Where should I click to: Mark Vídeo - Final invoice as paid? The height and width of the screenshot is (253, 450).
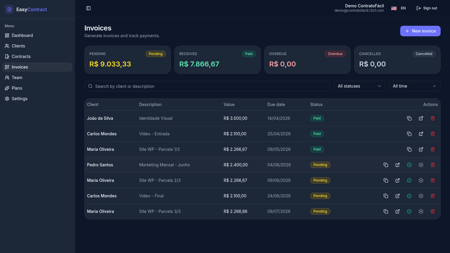[409, 196]
